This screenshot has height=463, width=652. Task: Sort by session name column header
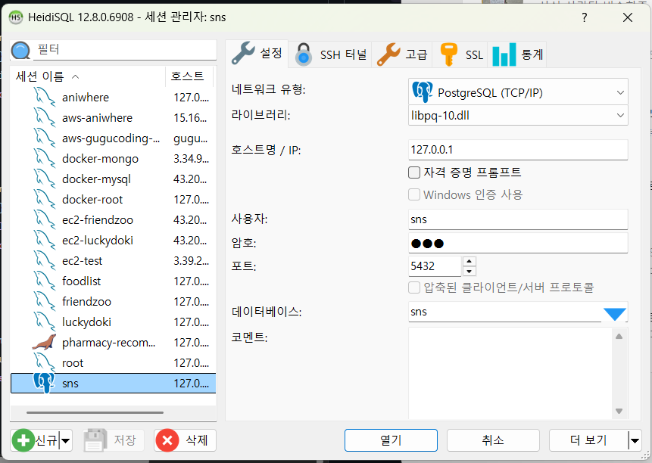[x=88, y=76]
